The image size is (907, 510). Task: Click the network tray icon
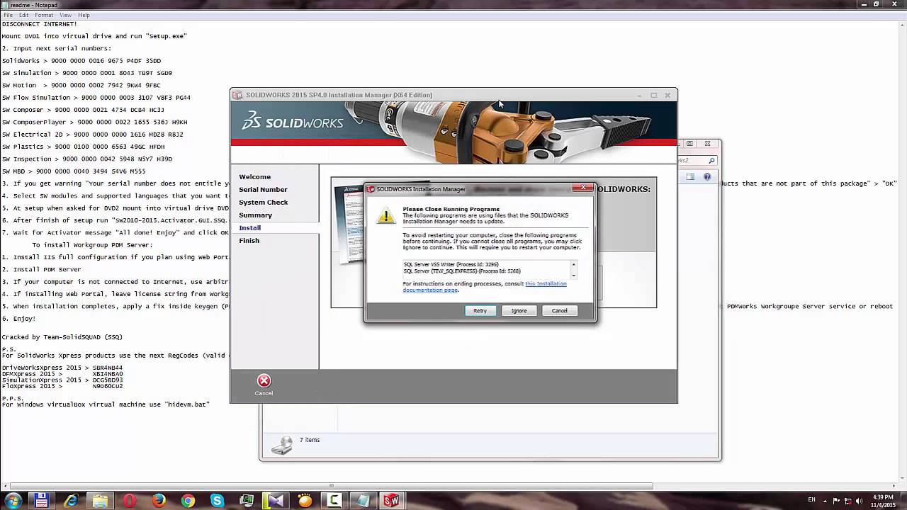tap(848, 501)
